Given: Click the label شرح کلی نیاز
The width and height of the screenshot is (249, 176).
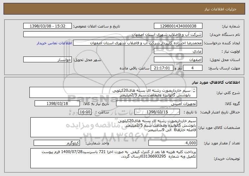Looking at the screenshot, I should pyautogui.click(x=228, y=93).
